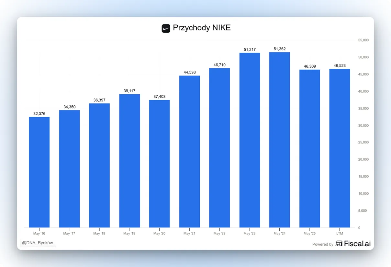Select the May '24 revenue bar

point(279,140)
